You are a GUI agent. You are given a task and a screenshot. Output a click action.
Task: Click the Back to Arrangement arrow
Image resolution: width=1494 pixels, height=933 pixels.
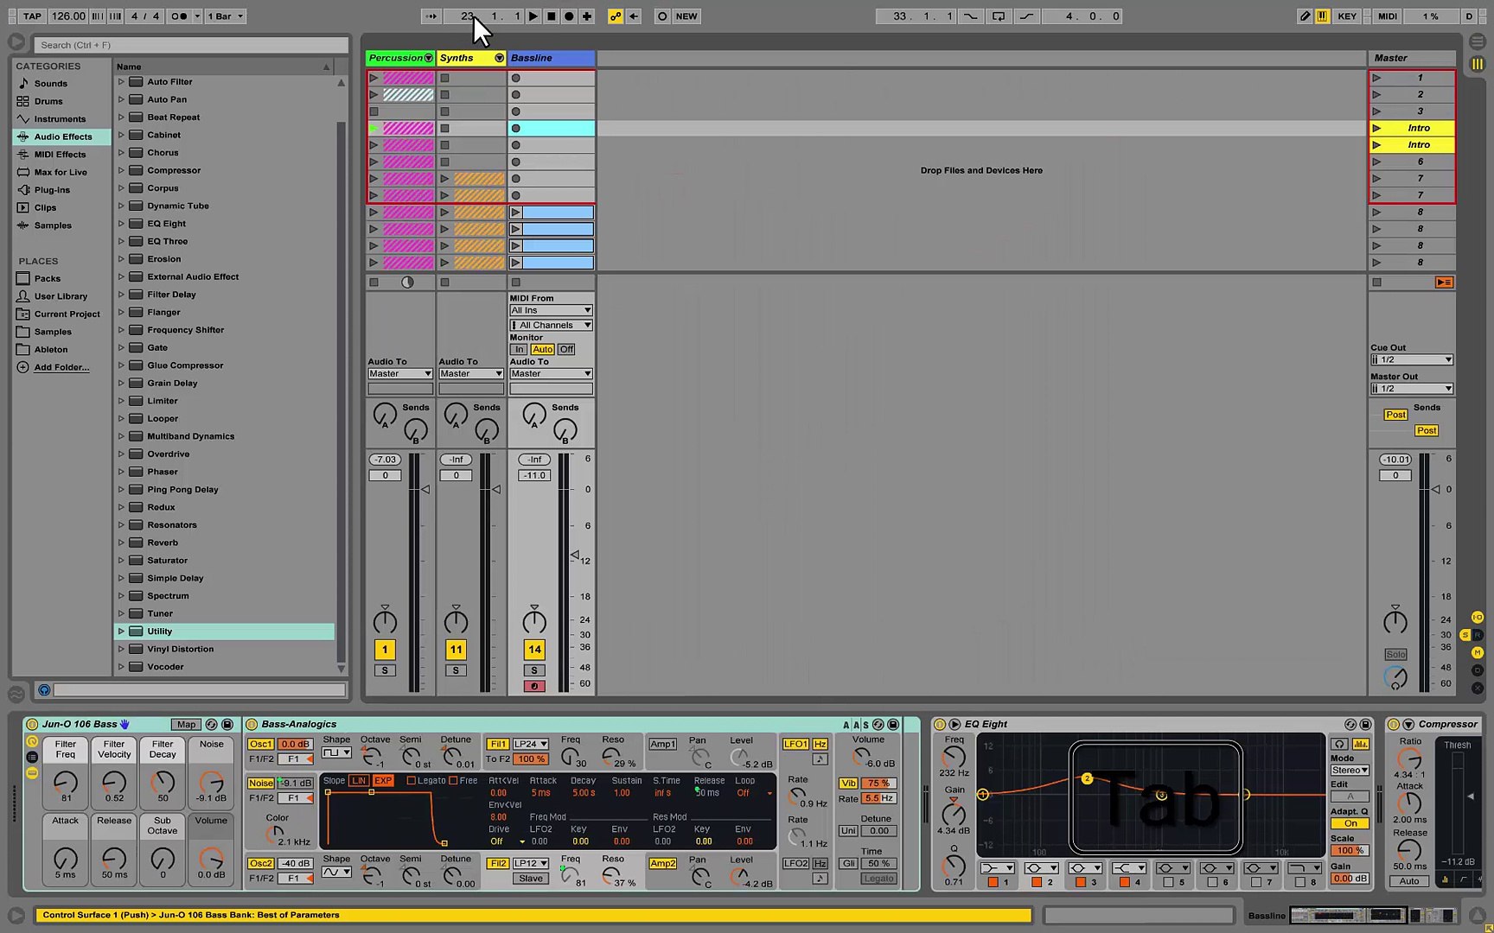634,16
